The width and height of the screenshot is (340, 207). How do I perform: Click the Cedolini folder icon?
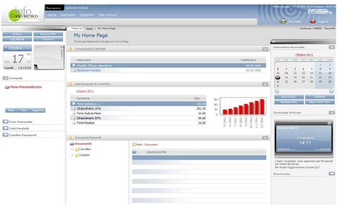pyautogui.click(x=77, y=155)
